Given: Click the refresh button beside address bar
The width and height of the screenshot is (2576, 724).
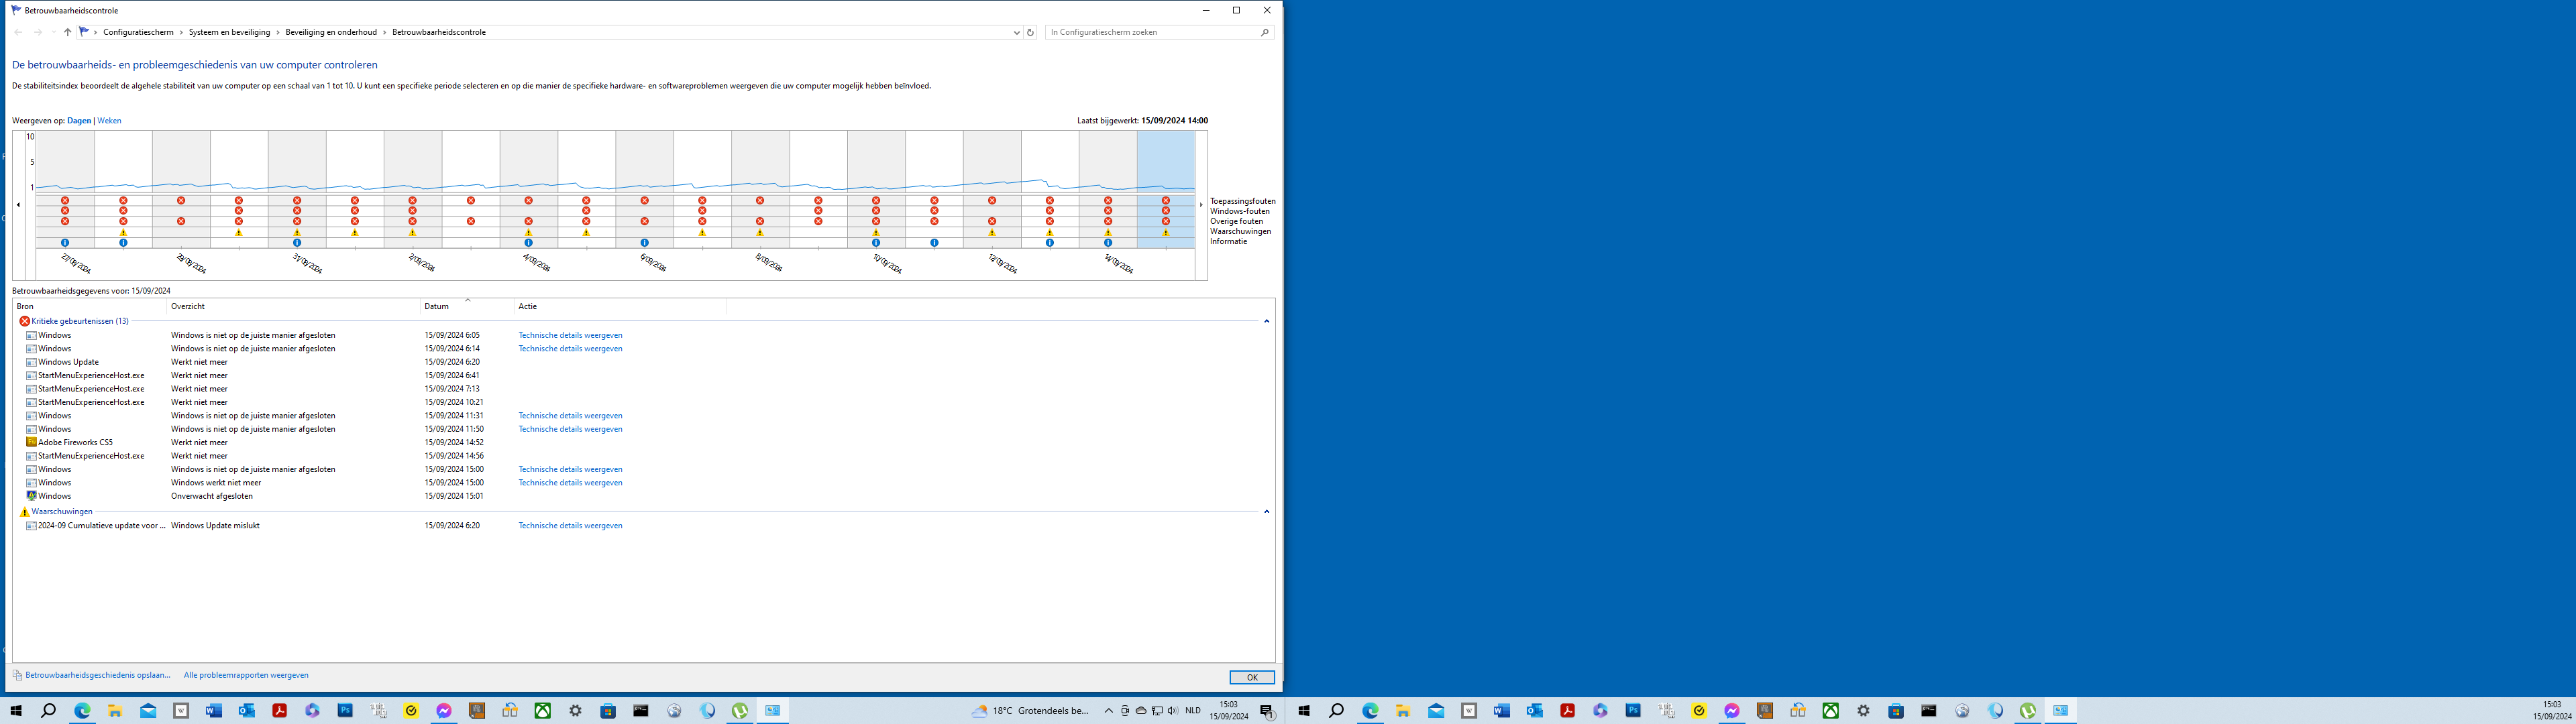Looking at the screenshot, I should 1030,32.
